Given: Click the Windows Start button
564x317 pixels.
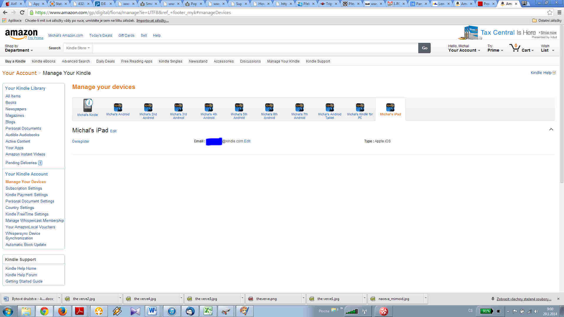Looking at the screenshot, I should [8, 311].
